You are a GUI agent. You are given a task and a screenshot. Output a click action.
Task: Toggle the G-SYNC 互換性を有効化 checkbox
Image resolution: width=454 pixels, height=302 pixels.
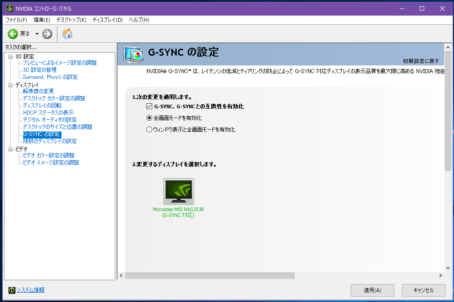(150, 106)
